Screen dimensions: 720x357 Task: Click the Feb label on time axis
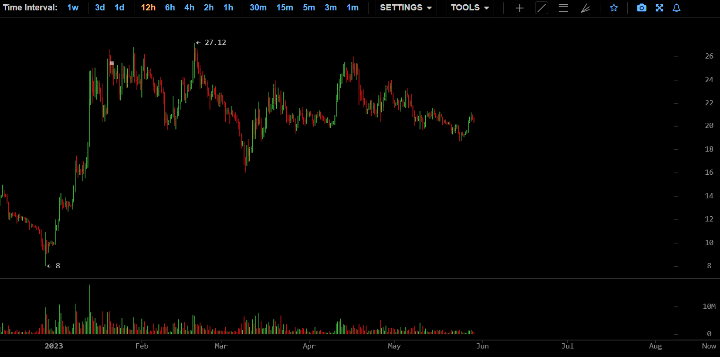pos(141,346)
